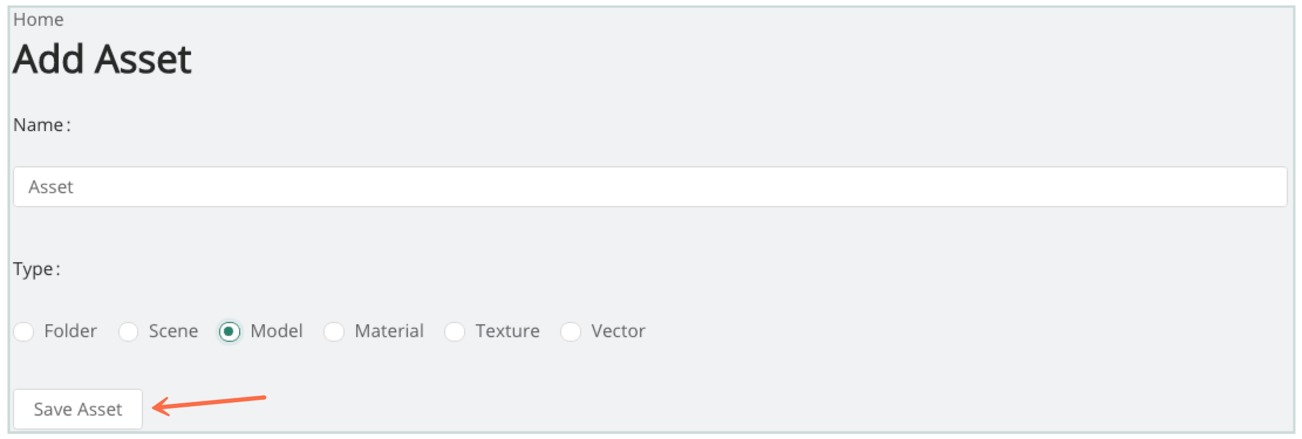Pick the Material type radio button

click(334, 332)
